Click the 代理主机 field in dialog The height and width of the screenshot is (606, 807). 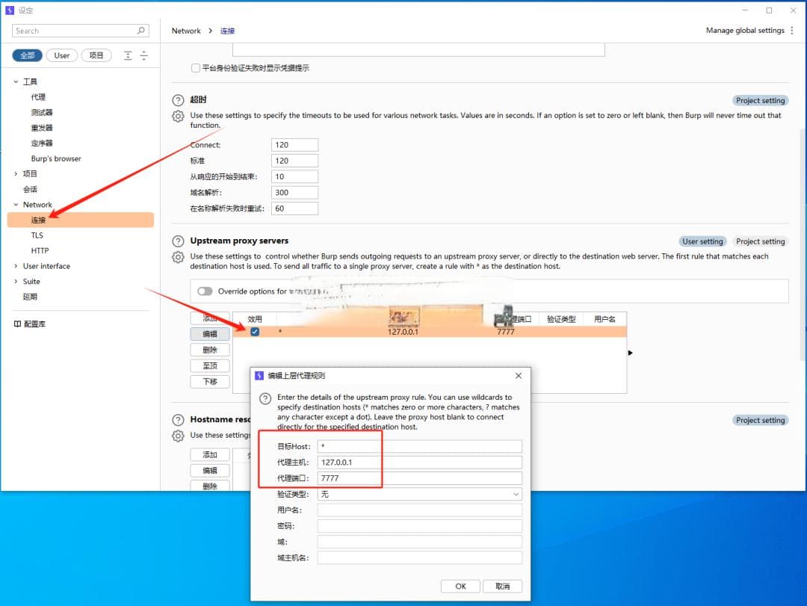(419, 463)
